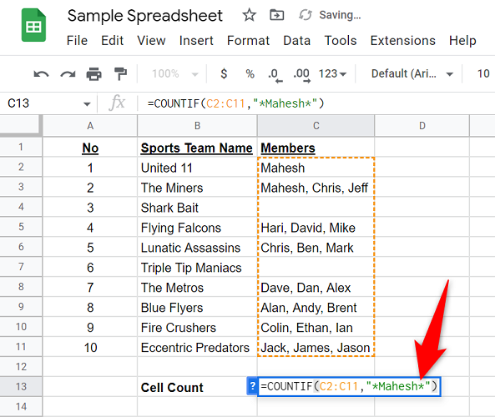
Task: Click the move to folder icon
Action: [x=277, y=15]
